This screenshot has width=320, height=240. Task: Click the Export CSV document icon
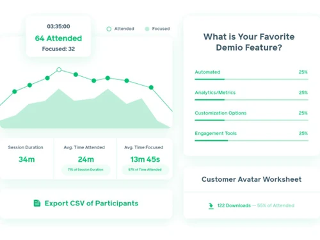coord(37,203)
